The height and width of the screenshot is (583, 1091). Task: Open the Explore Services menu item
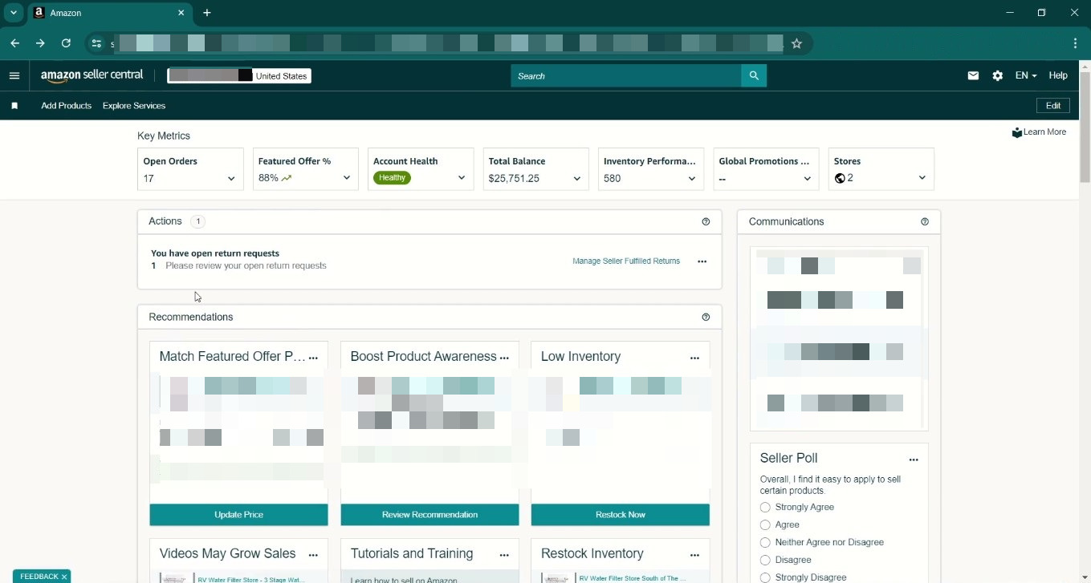(134, 106)
